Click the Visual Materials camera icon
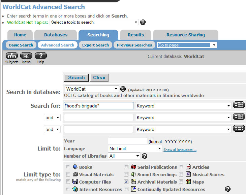Screen dimensions: 246x195 coord(75,174)
